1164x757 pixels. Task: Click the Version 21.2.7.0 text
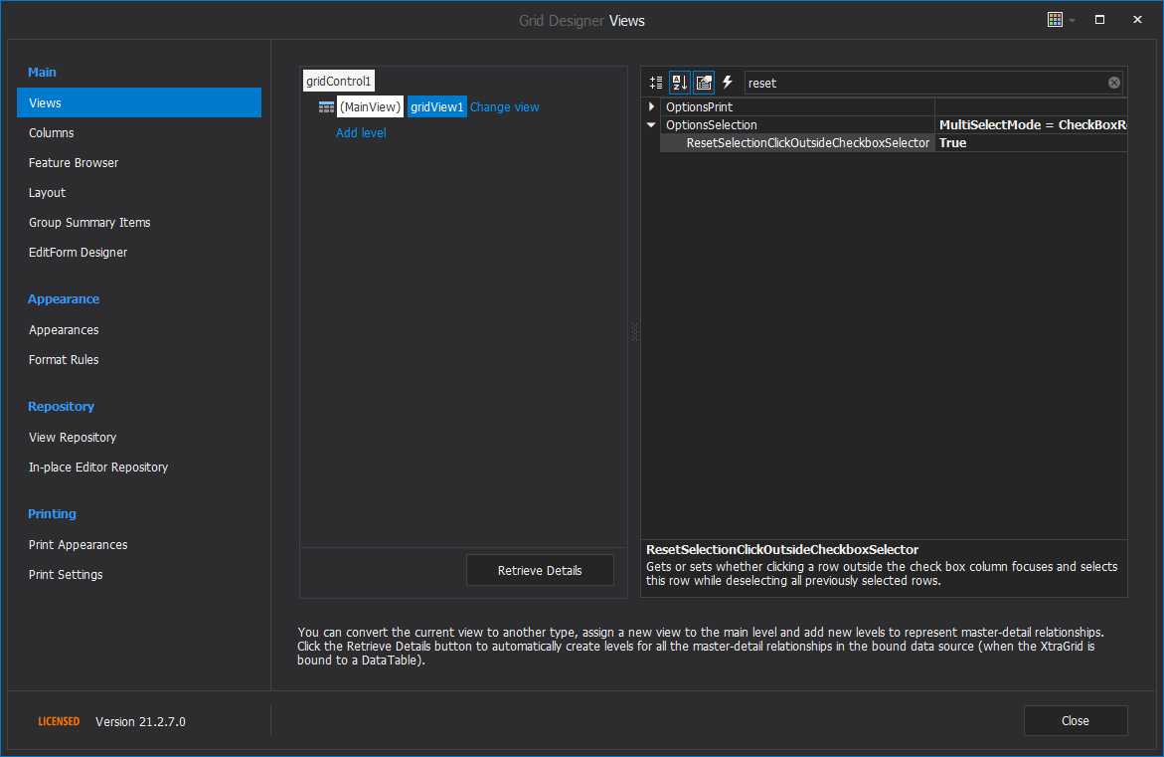(x=140, y=721)
